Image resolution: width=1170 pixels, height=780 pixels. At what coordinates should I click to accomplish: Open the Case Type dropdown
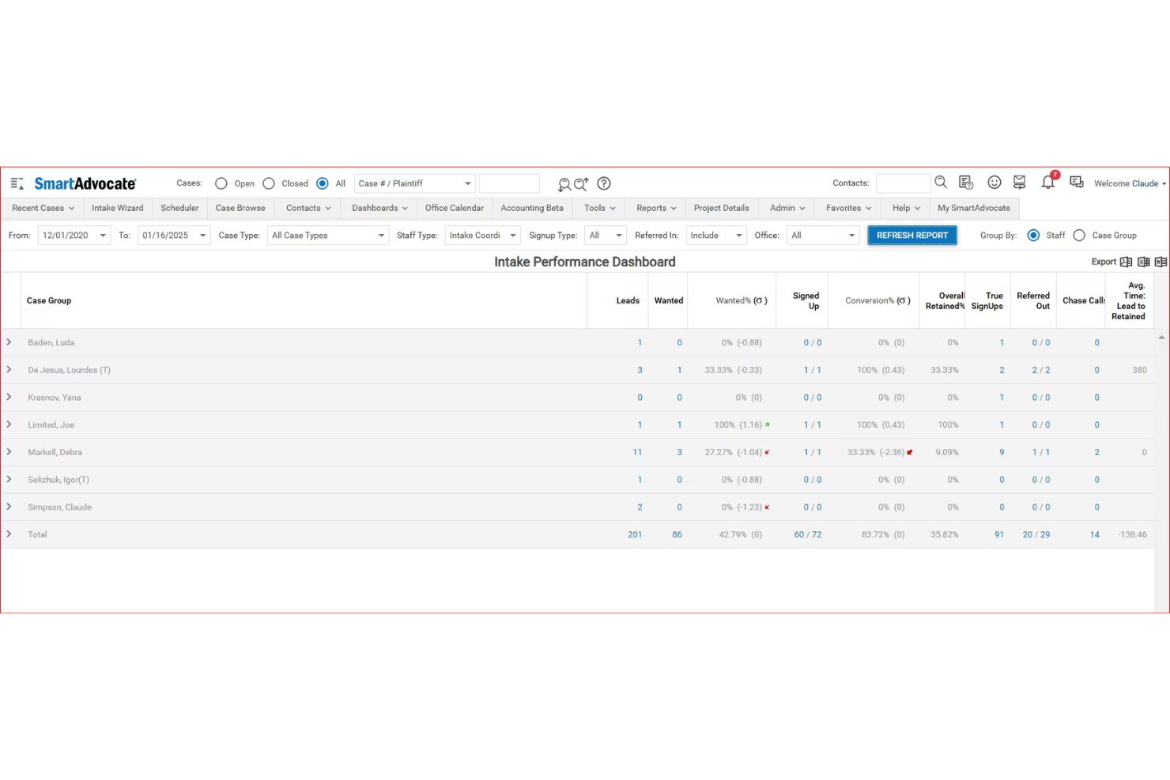coord(328,236)
